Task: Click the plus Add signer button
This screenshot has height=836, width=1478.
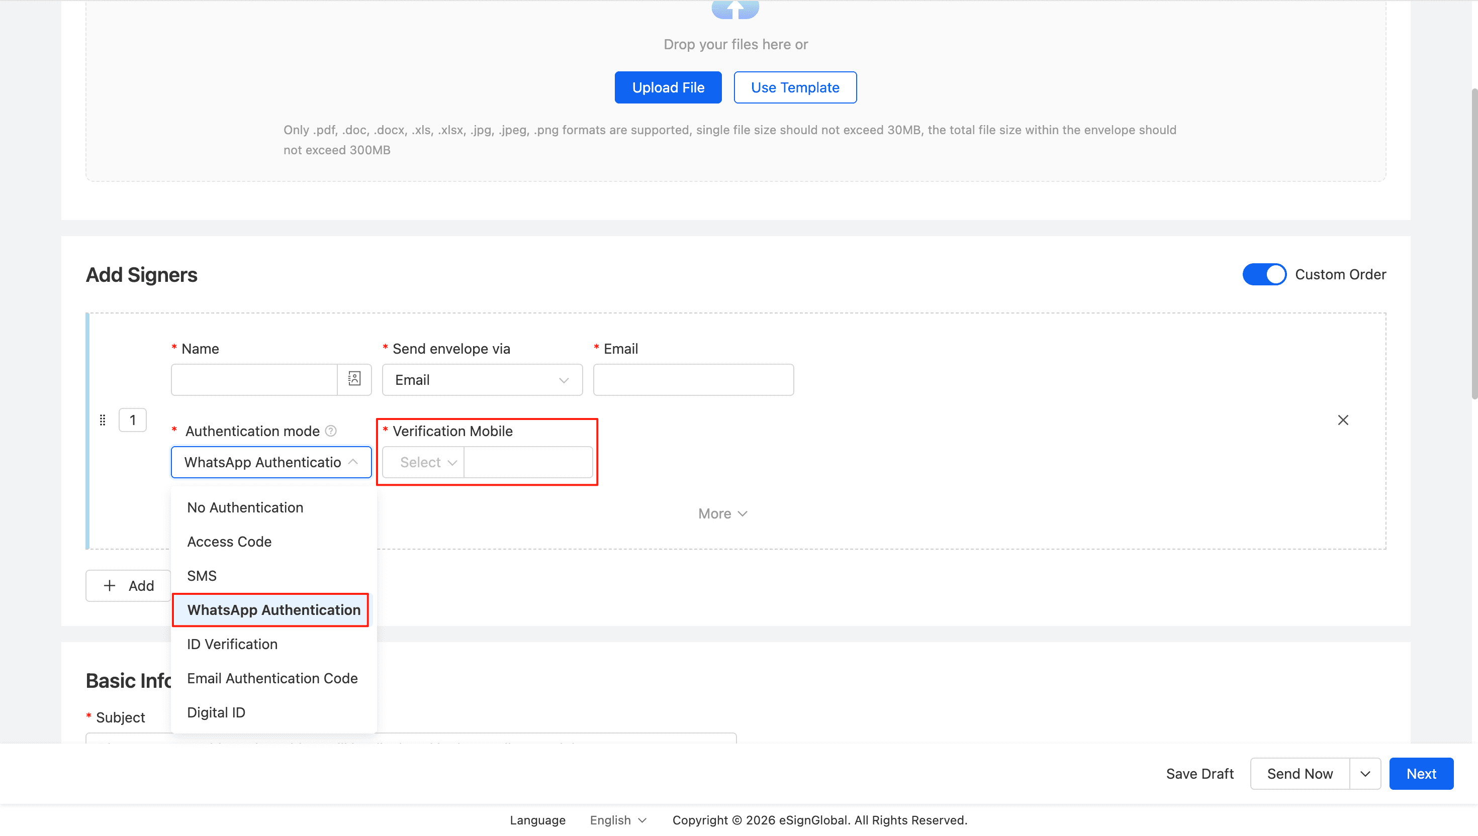Action: (x=129, y=586)
